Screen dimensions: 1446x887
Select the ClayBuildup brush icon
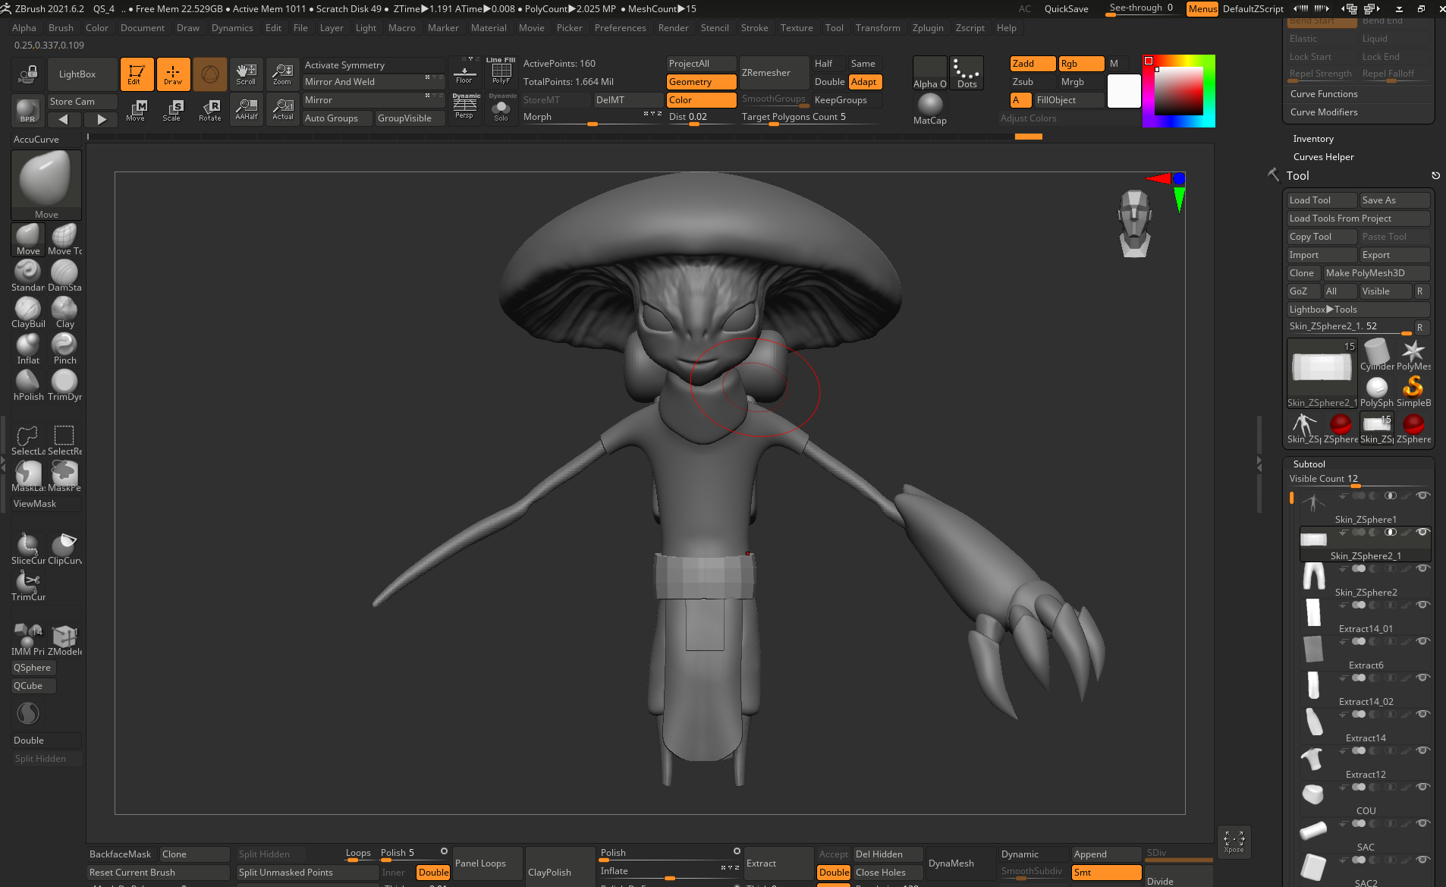coord(28,310)
